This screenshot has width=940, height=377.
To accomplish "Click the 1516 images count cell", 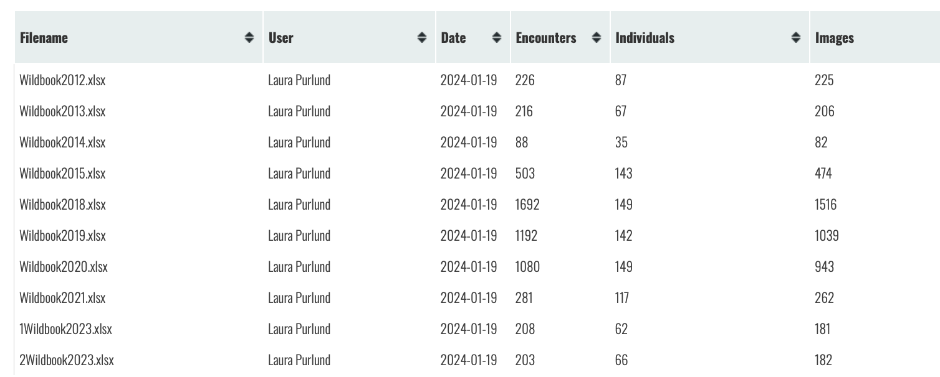I will pyautogui.click(x=825, y=204).
